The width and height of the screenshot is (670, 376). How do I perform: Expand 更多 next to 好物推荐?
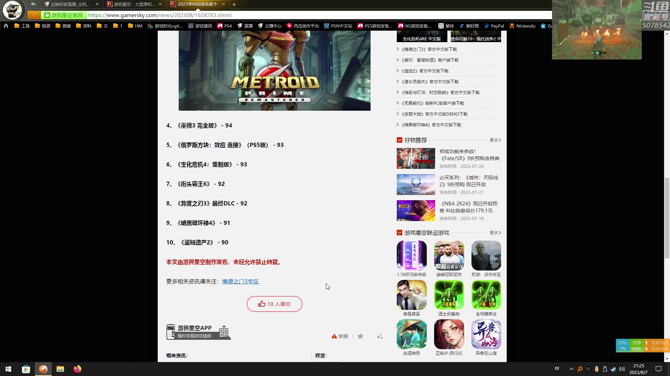click(495, 140)
